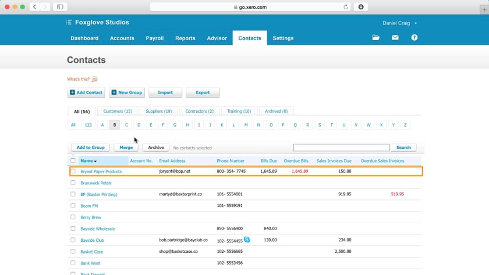Tick the checkbox for Bank West
489x275 pixels.
[73, 263]
